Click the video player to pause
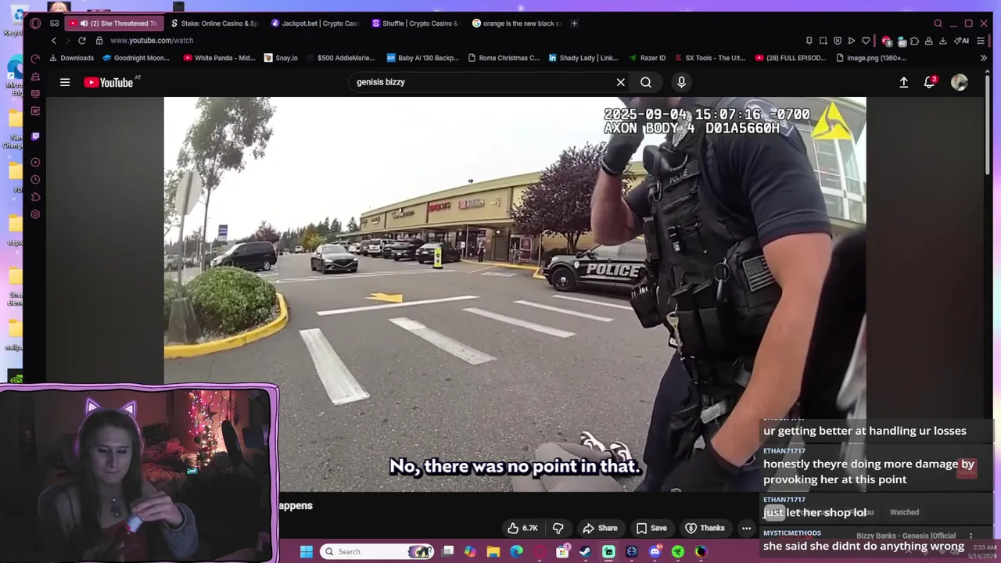The width and height of the screenshot is (1001, 563). click(515, 294)
